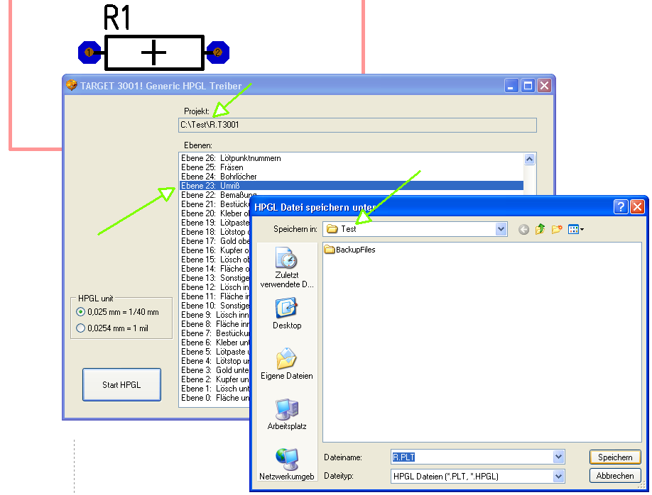Select Ebene 18 Lötstop row
Viewport: 652px width, 495px height.
click(214, 232)
